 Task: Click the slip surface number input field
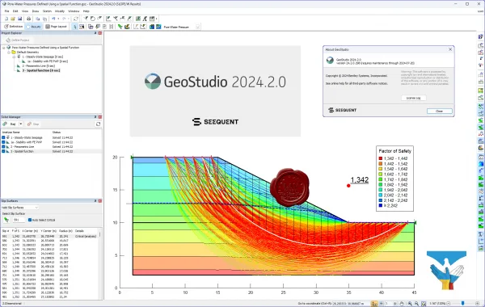(x=19, y=220)
